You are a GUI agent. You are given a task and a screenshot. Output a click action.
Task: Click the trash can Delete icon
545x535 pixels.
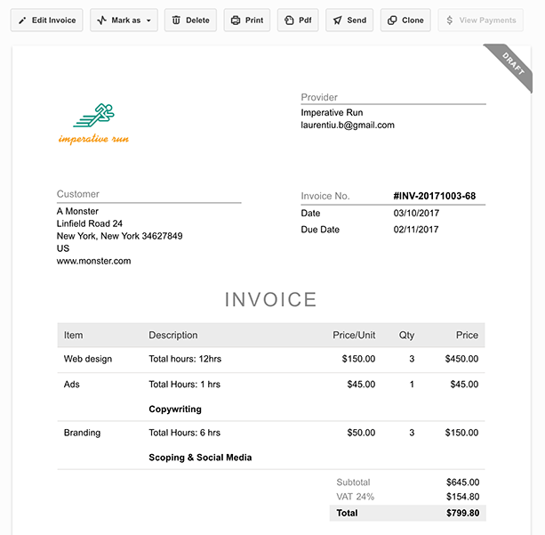coord(176,20)
